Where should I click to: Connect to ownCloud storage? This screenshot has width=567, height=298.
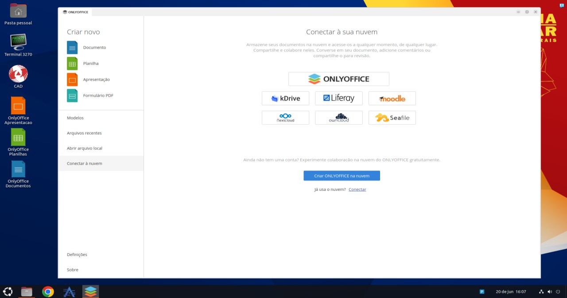pos(338,117)
